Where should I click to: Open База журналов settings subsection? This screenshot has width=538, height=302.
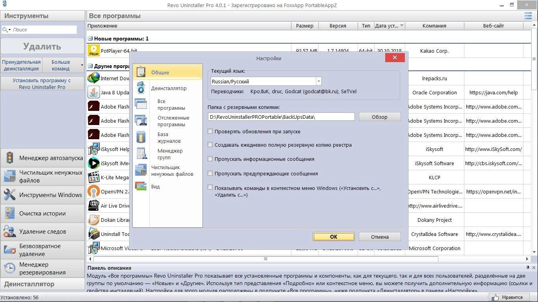(x=169, y=138)
